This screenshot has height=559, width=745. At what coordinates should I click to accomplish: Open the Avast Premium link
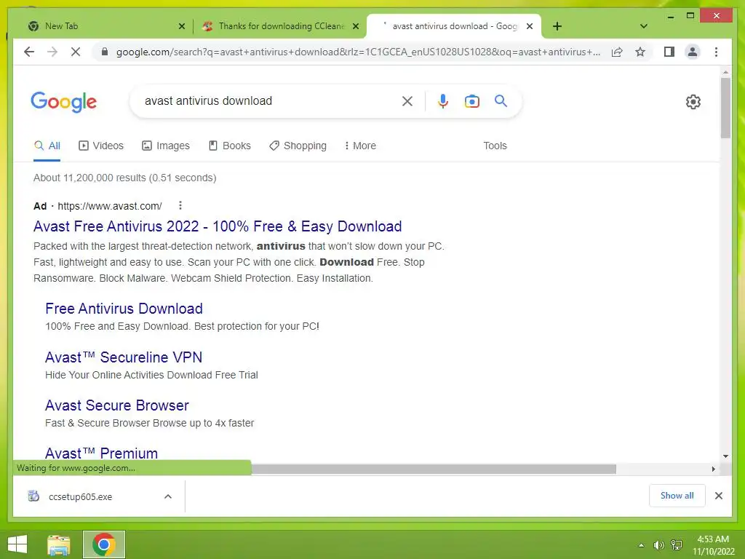[102, 453]
